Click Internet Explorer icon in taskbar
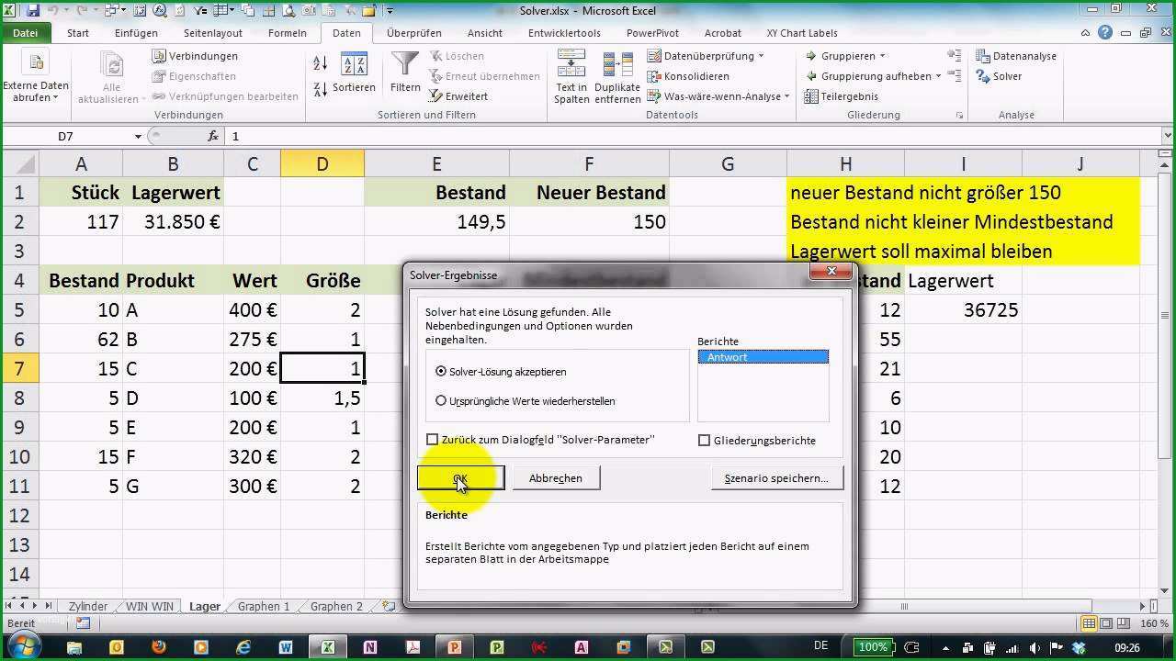The width and height of the screenshot is (1176, 661). coord(243,646)
